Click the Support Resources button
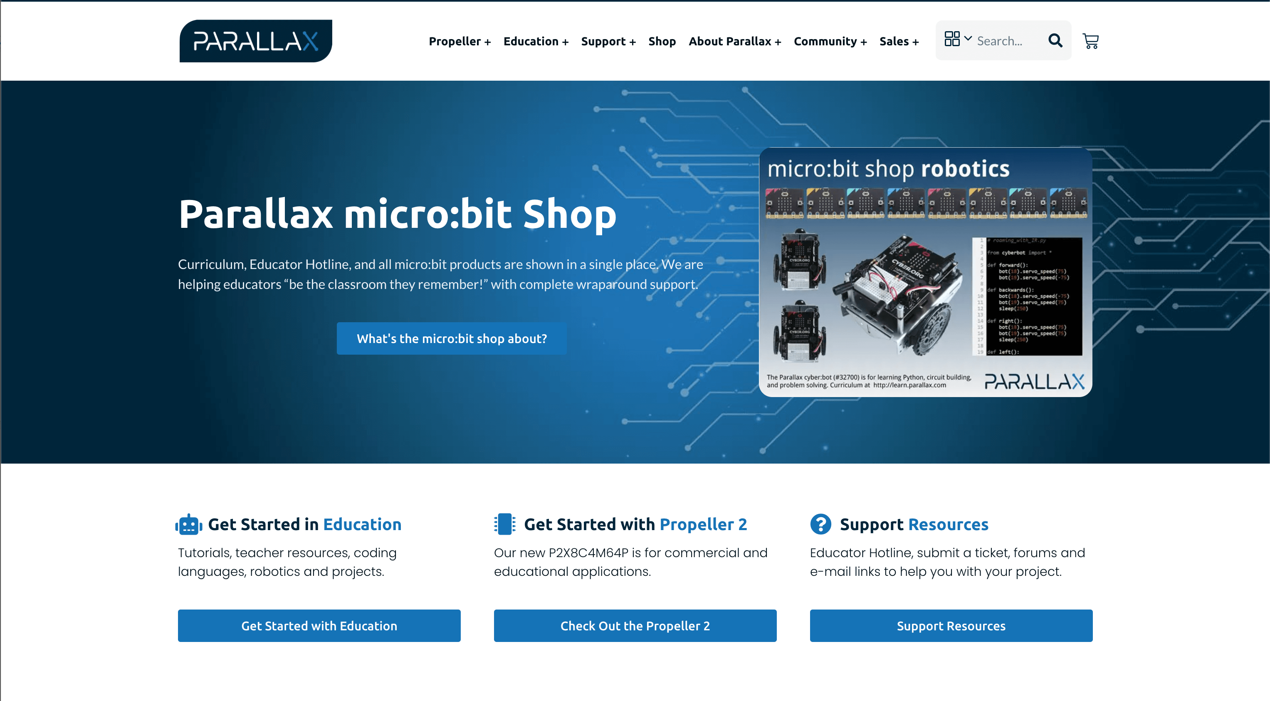 click(x=951, y=626)
